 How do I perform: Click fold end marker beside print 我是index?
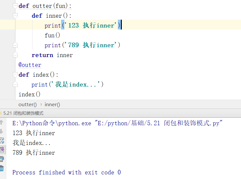coord(15,85)
